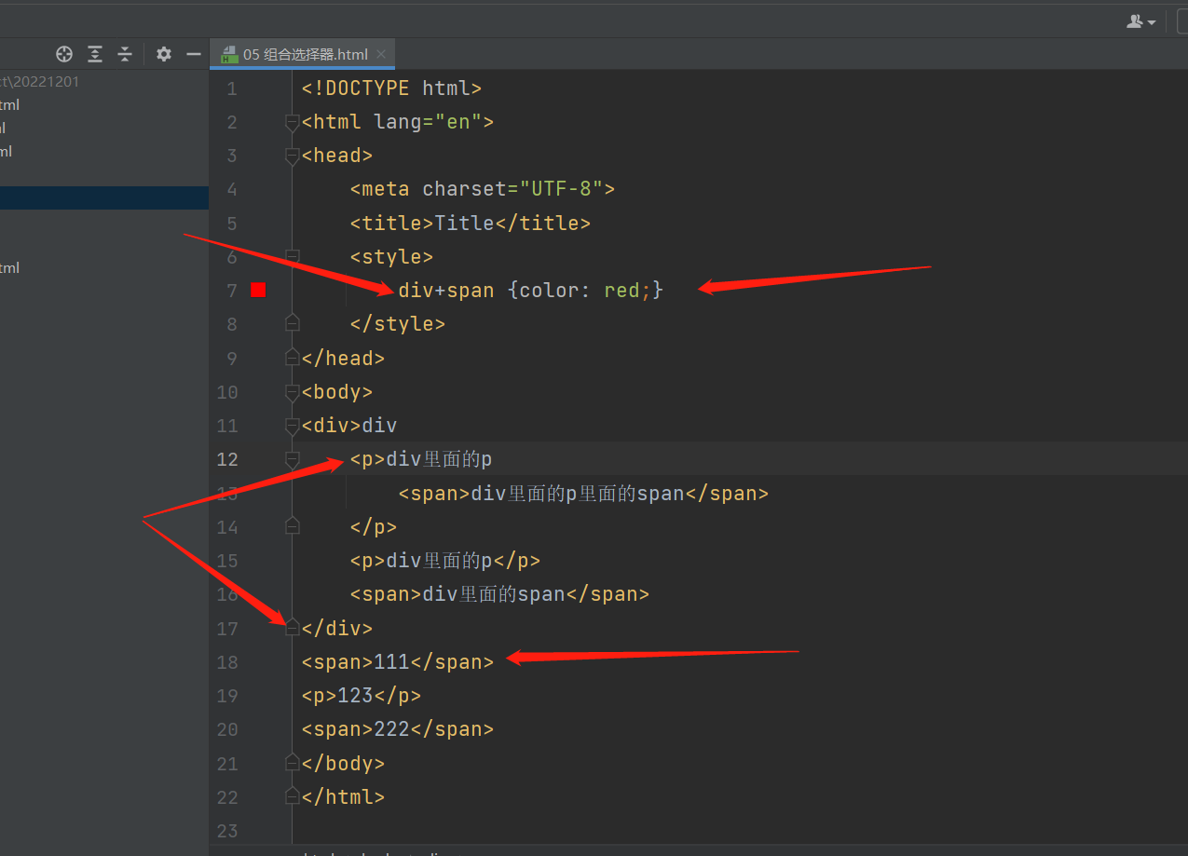
Task: Click the fold end marker beside </body>
Action: pos(293,763)
